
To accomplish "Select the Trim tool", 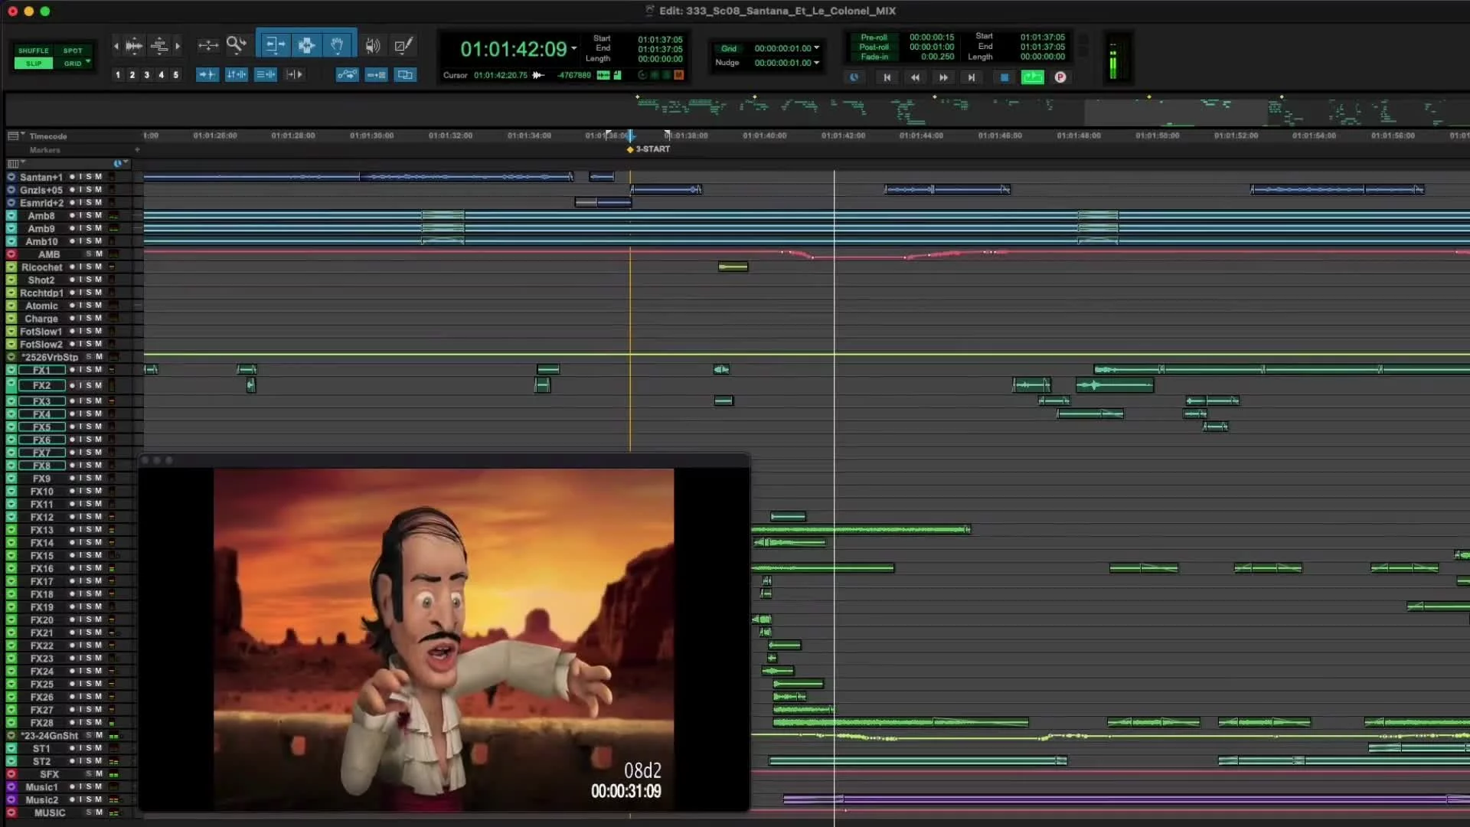I will tap(274, 45).
